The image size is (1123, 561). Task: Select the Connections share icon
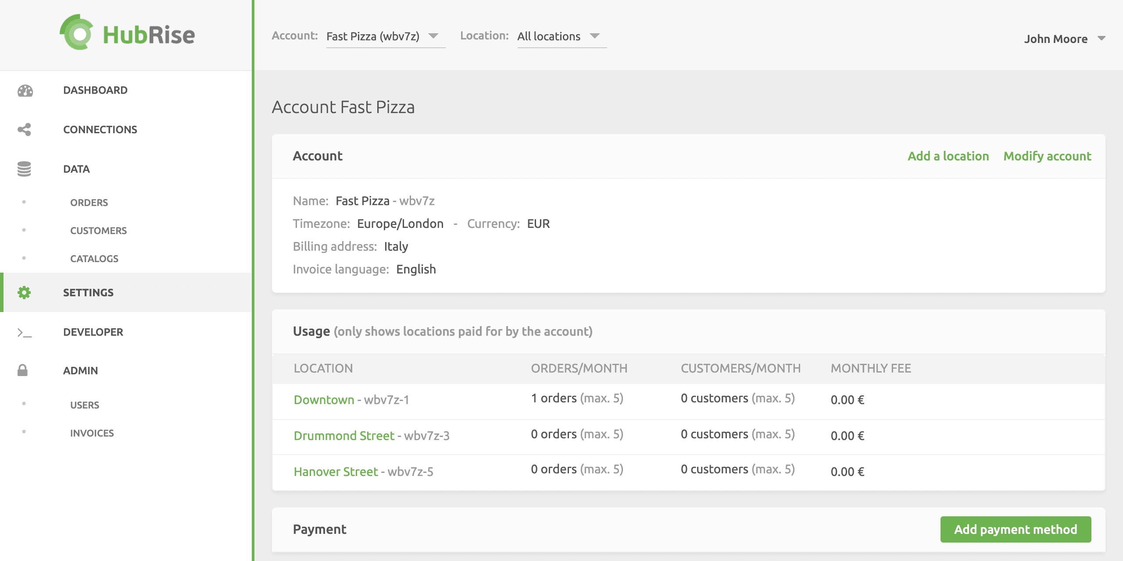[24, 129]
